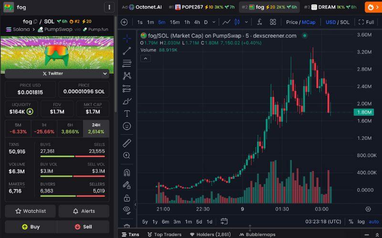382x238 pixels.
Task: Switch chart interval to 1h
Action: click(187, 22)
